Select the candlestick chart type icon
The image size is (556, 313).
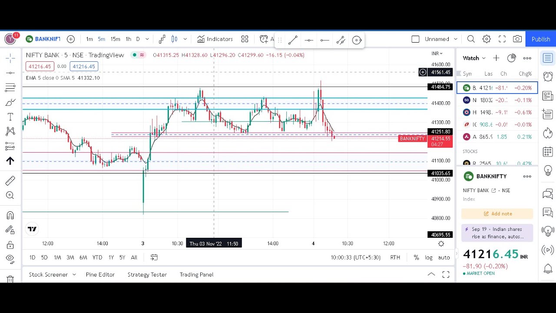click(175, 39)
